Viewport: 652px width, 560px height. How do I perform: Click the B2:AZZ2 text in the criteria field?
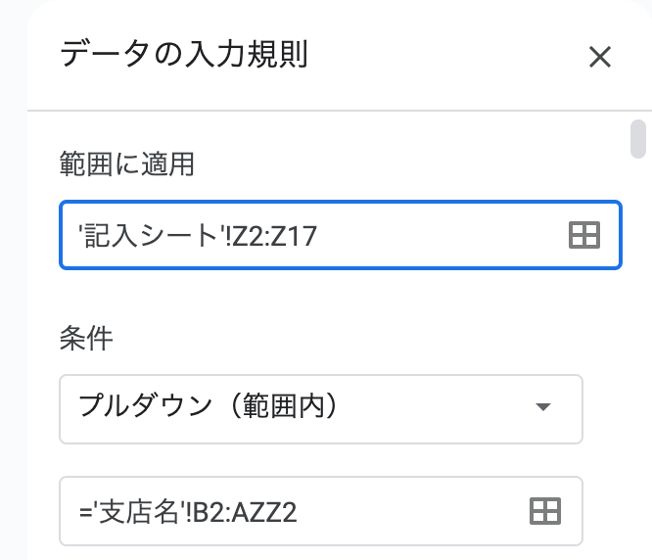[245, 512]
